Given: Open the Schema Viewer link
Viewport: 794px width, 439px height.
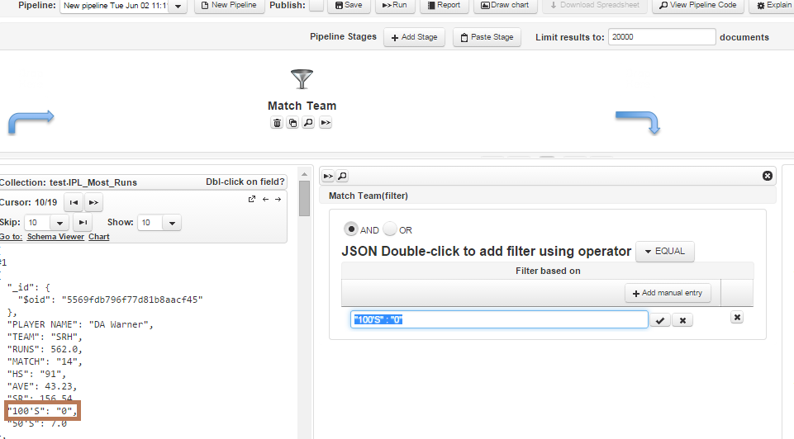Looking at the screenshot, I should click(55, 237).
